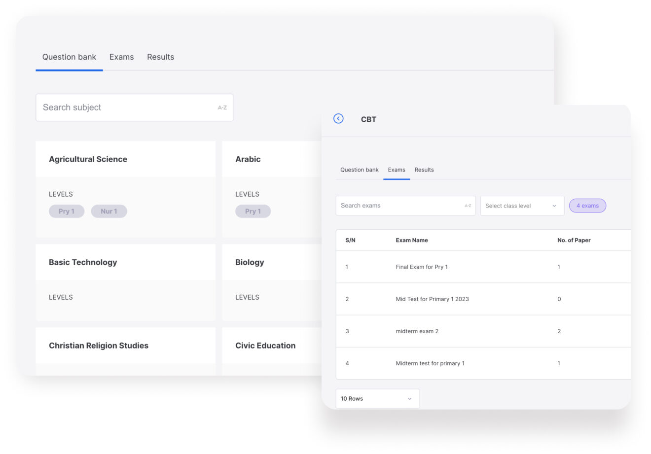Screen dimensions: 651x454
Task: Open the Select class level dropdown
Action: pos(521,206)
